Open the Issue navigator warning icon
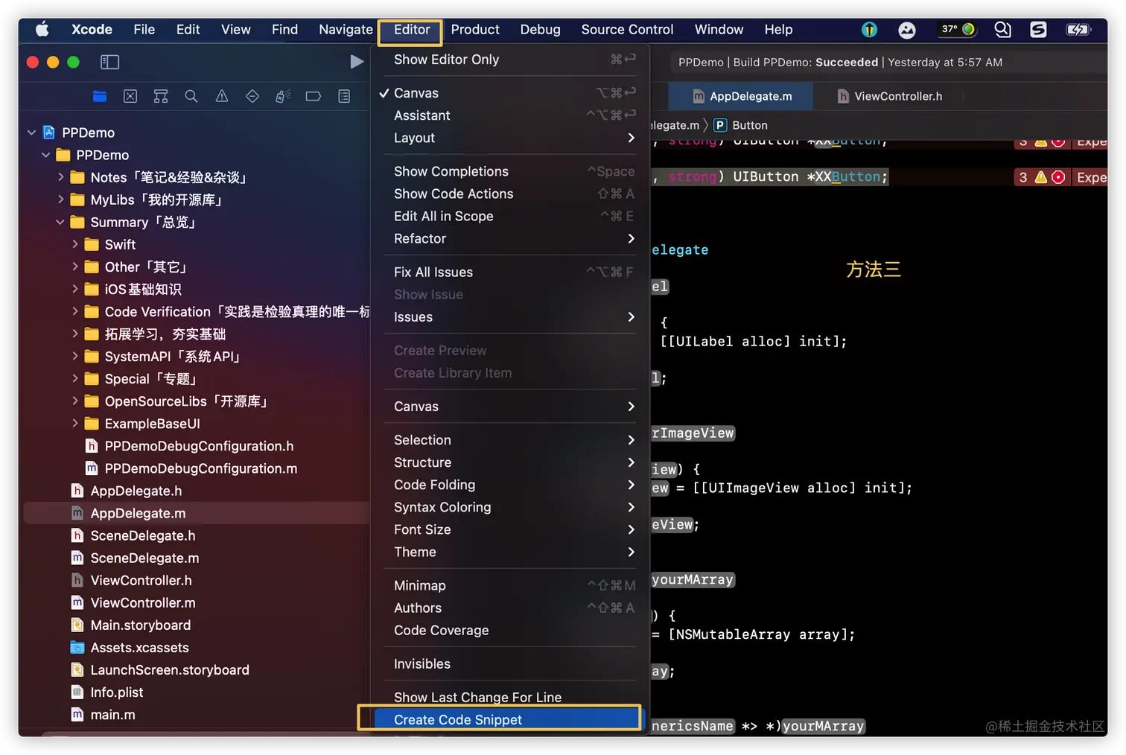 click(222, 96)
